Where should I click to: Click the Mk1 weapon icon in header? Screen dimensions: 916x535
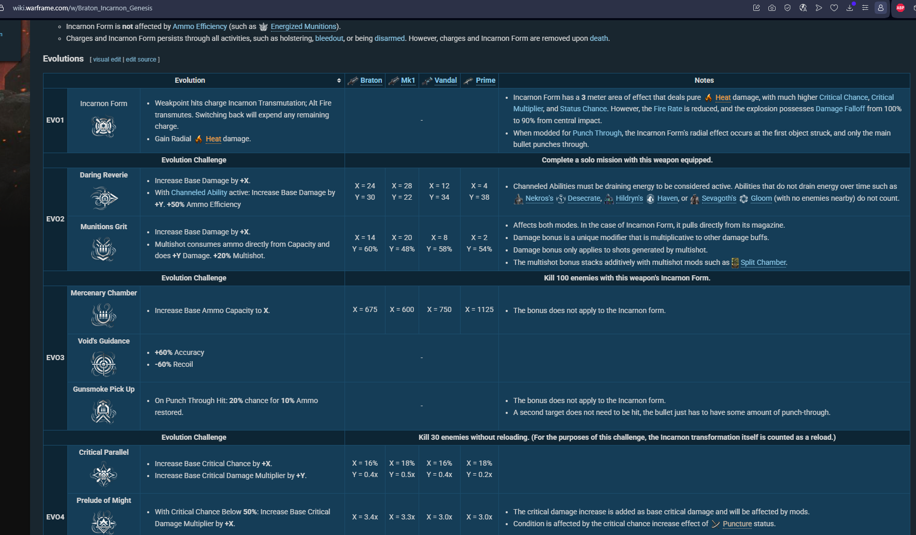click(394, 81)
